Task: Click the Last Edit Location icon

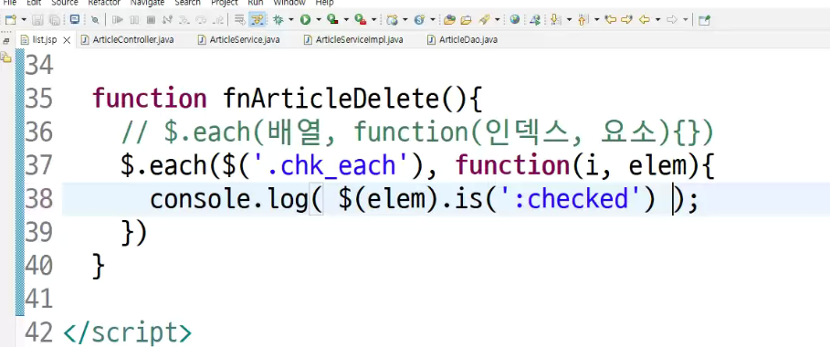Action: (610, 20)
